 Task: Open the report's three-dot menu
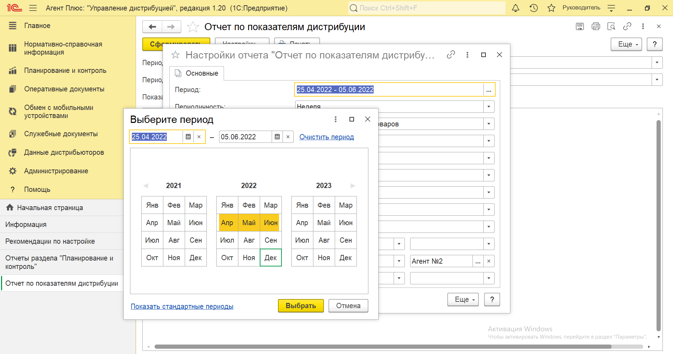click(643, 26)
